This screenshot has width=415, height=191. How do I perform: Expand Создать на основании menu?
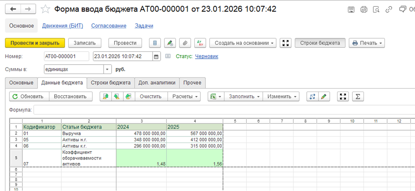click(243, 43)
